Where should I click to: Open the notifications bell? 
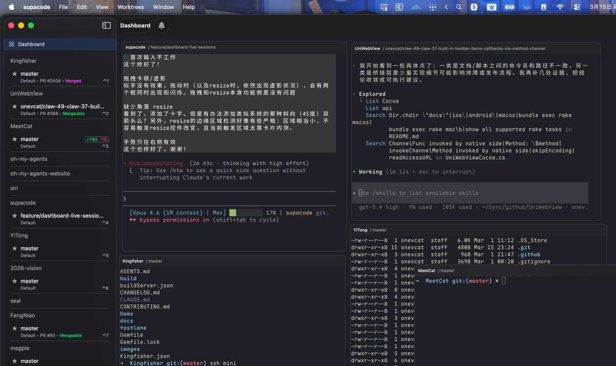click(162, 25)
